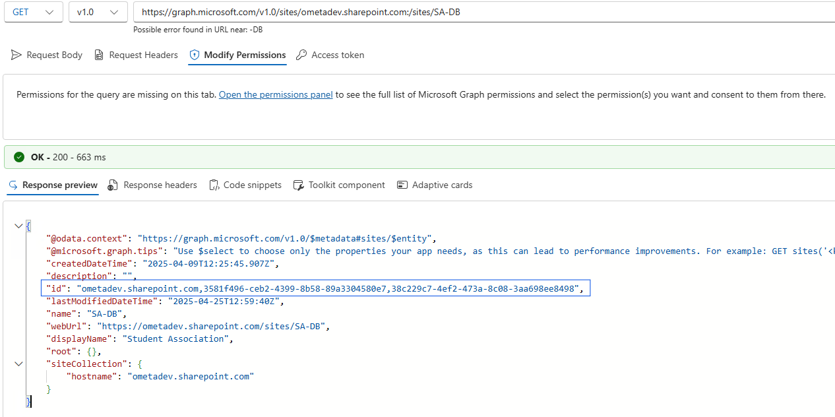
Task: Click the green OK status checkmark
Action: (19, 157)
